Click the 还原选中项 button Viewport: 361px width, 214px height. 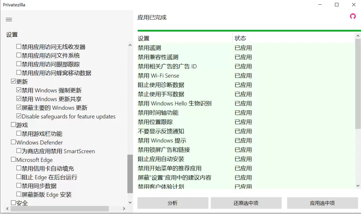[x=246, y=203]
